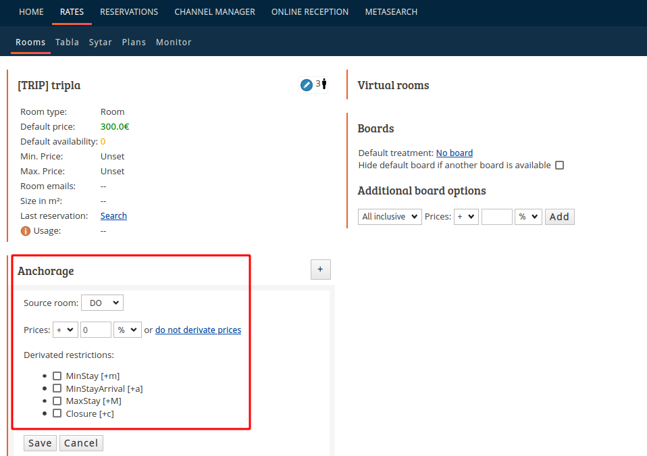Go to the Channel Manager menu
This screenshot has height=456, width=647.
(215, 12)
